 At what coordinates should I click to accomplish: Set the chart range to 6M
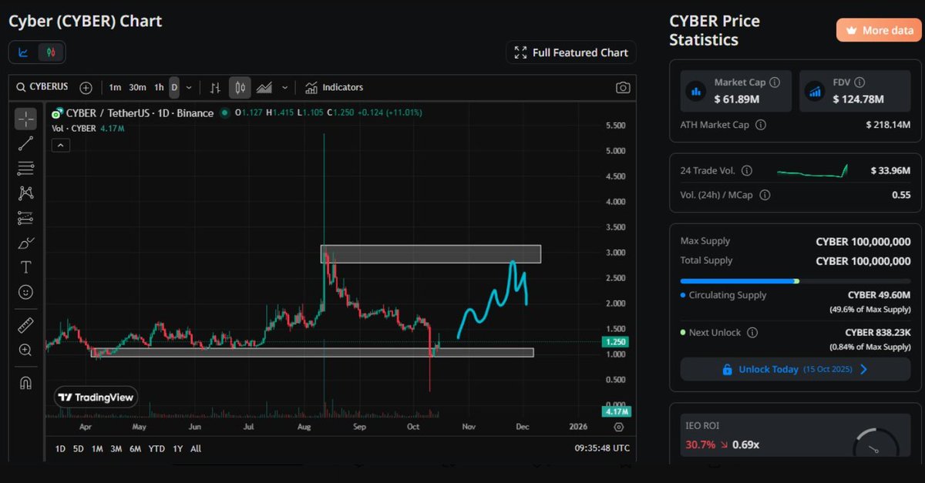(135, 448)
